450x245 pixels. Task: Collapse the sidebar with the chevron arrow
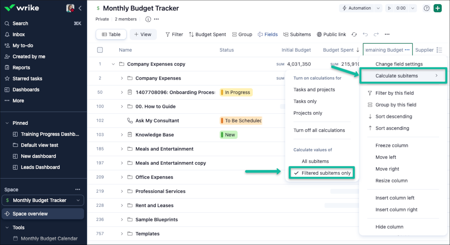point(80,8)
